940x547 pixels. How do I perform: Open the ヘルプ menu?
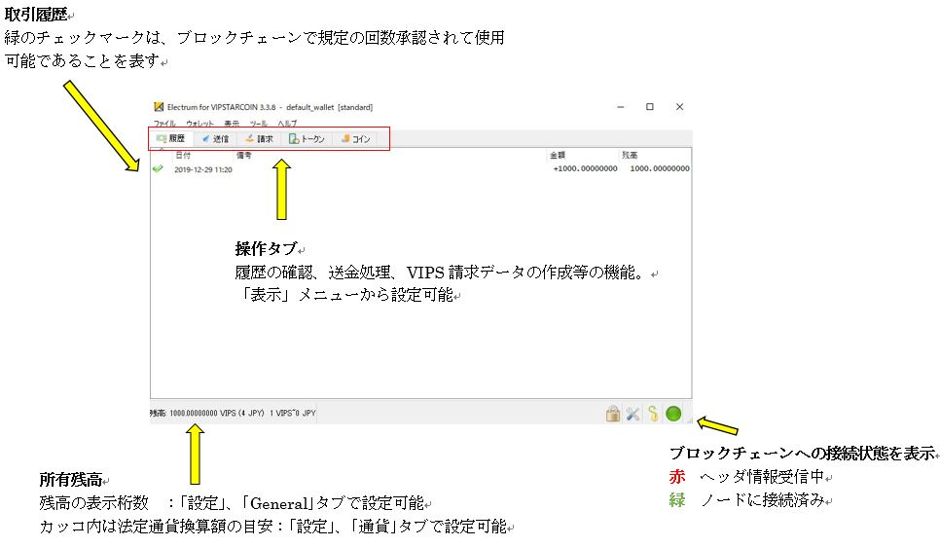(287, 124)
